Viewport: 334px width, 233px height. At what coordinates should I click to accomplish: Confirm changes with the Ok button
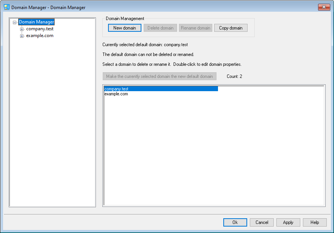click(x=235, y=222)
